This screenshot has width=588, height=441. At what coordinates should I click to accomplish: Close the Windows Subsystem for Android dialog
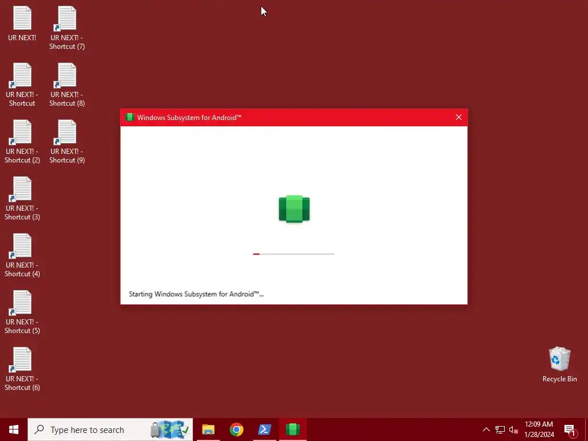tap(458, 117)
